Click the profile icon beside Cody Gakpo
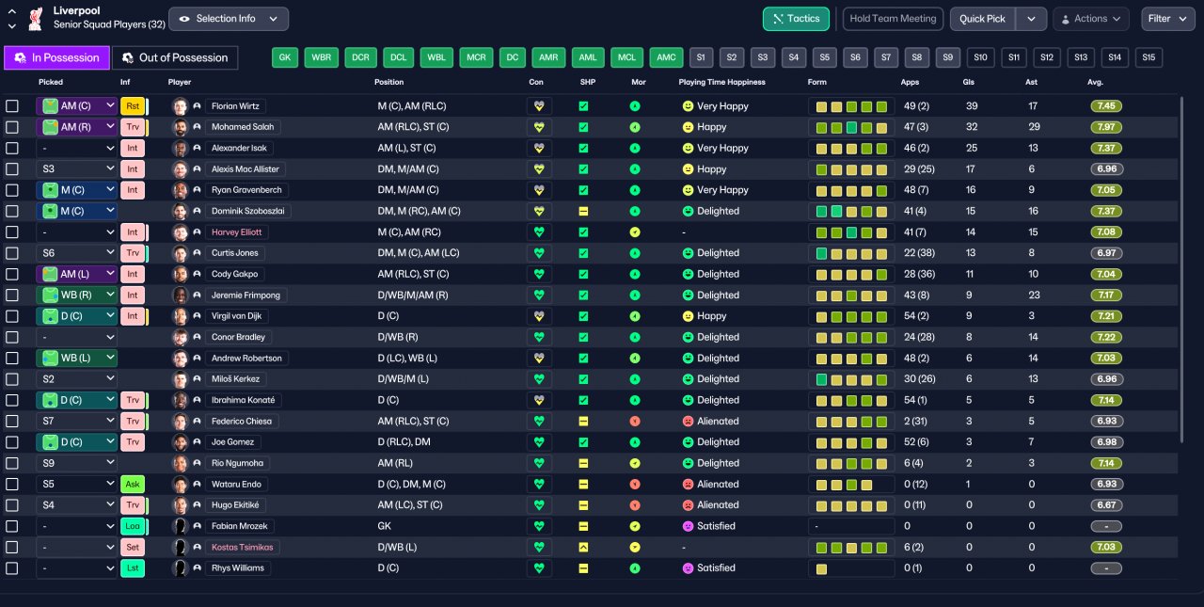This screenshot has width=1204, height=607. 197,274
